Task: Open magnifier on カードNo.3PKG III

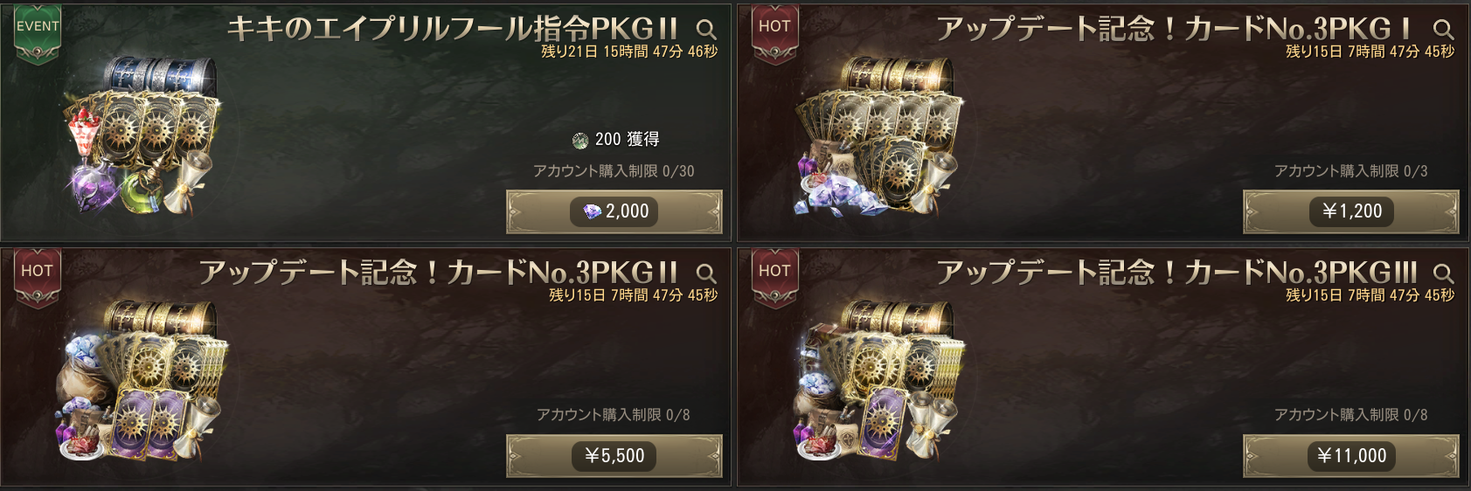Action: [1444, 273]
